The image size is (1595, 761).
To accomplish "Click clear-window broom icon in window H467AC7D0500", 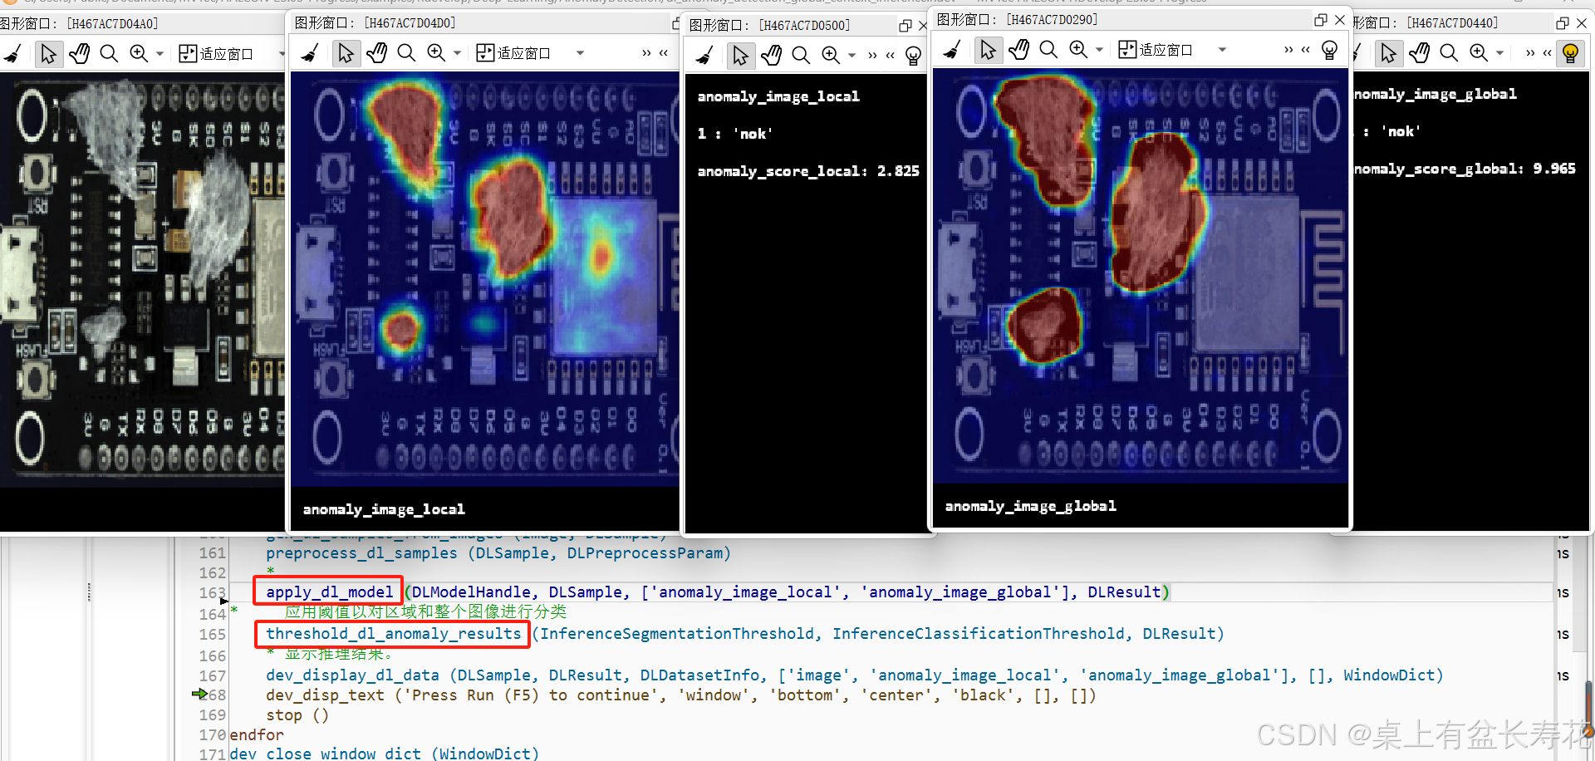I will (704, 56).
